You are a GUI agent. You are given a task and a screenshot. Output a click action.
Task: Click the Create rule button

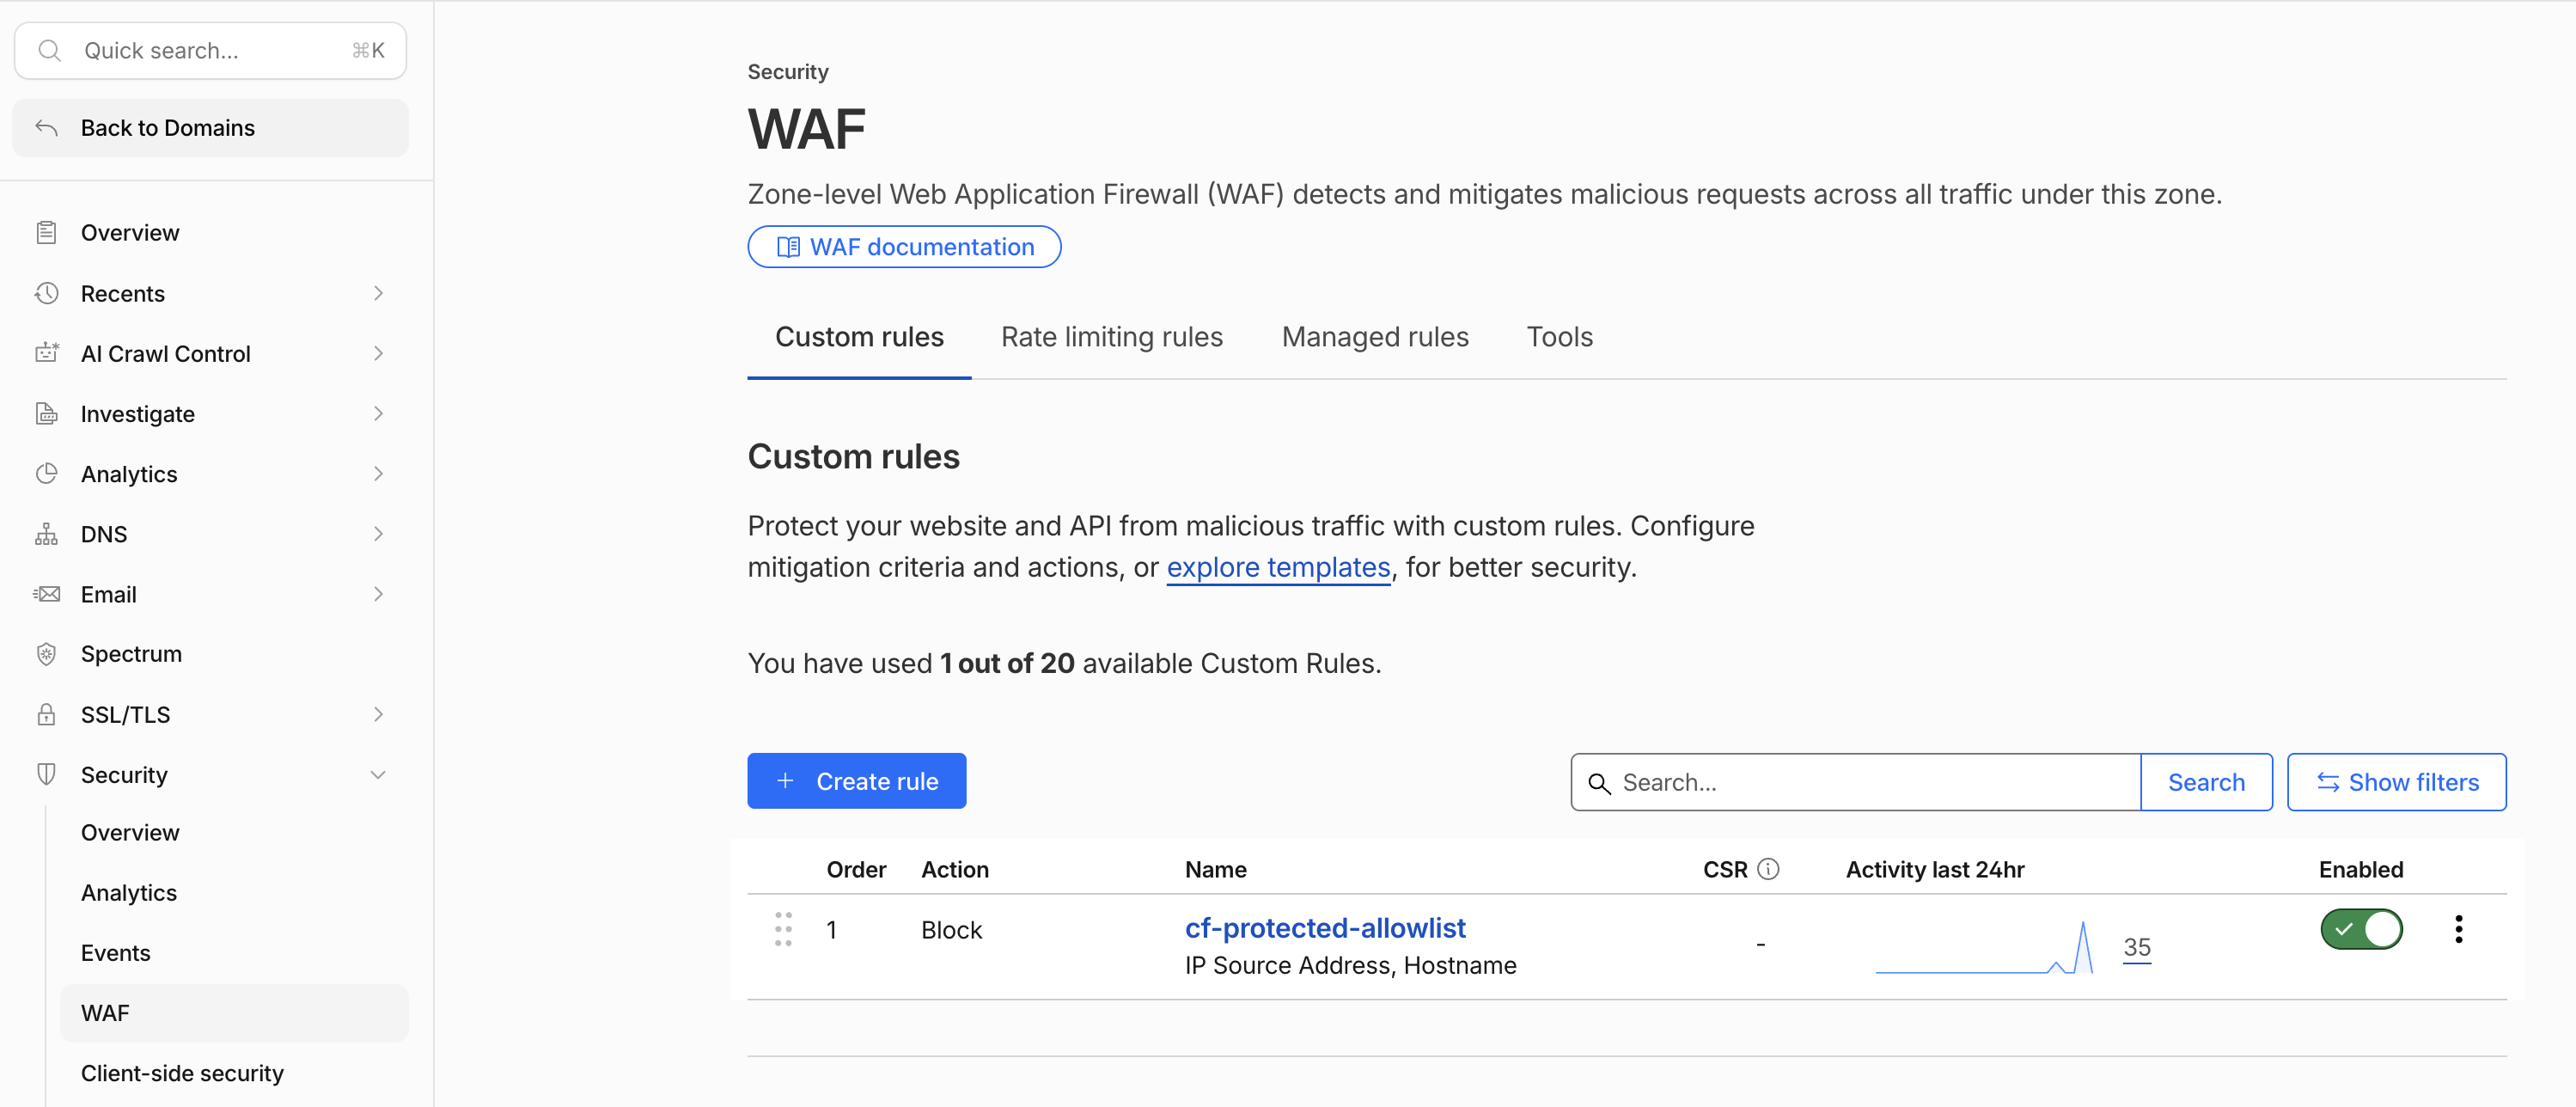[x=856, y=781]
